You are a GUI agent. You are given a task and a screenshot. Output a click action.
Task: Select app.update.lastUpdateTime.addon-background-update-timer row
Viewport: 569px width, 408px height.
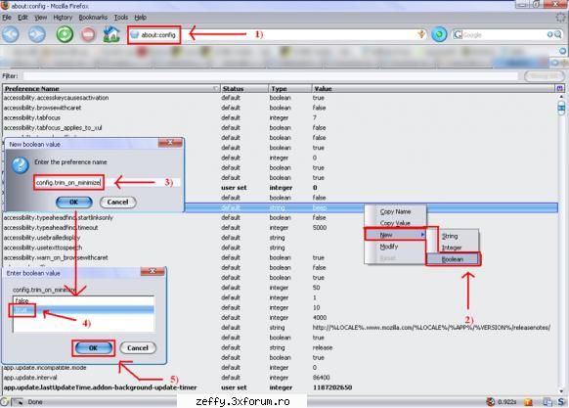(x=280, y=387)
